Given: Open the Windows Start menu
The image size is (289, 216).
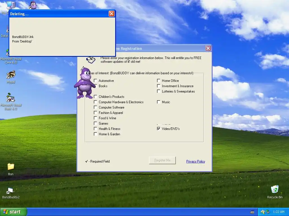Looking at the screenshot, I should [13, 212].
